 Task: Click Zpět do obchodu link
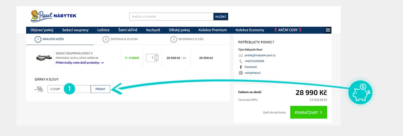pyautogui.click(x=274, y=112)
